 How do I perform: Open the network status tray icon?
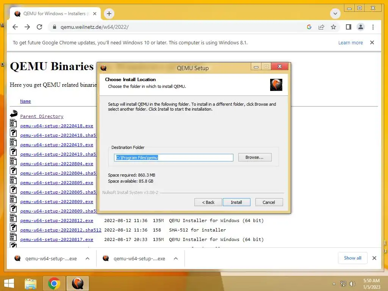[343, 283]
